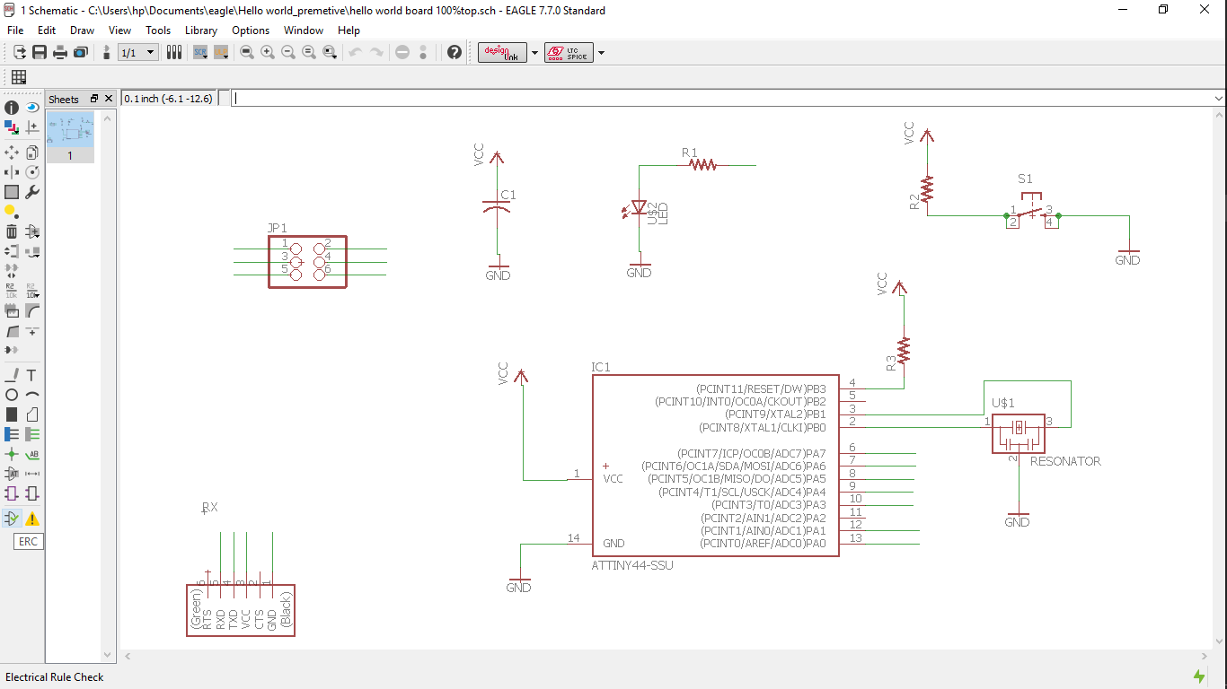
Task: Select the Add part tool
Action: pos(32,231)
